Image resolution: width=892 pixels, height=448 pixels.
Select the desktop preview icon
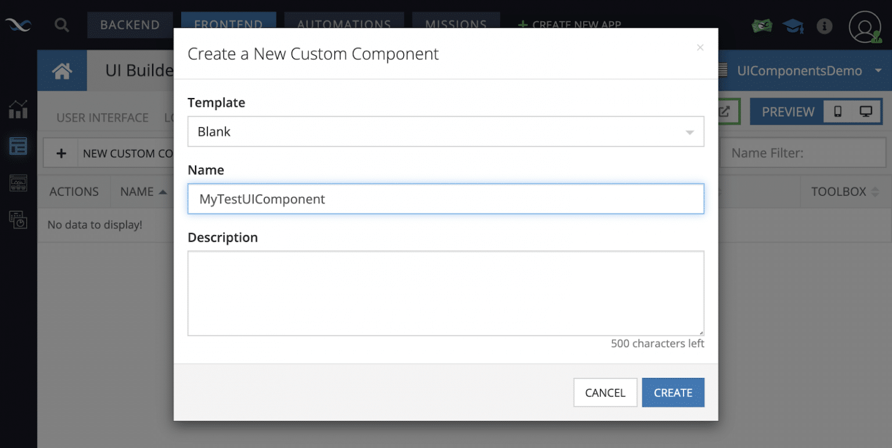(x=866, y=111)
